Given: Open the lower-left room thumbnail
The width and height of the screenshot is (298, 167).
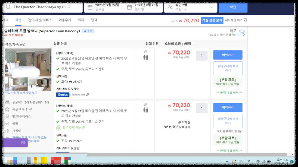Looking at the screenshot, I should click(x=16, y=84).
